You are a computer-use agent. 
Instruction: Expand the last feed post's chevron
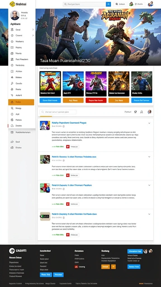pos(149,214)
